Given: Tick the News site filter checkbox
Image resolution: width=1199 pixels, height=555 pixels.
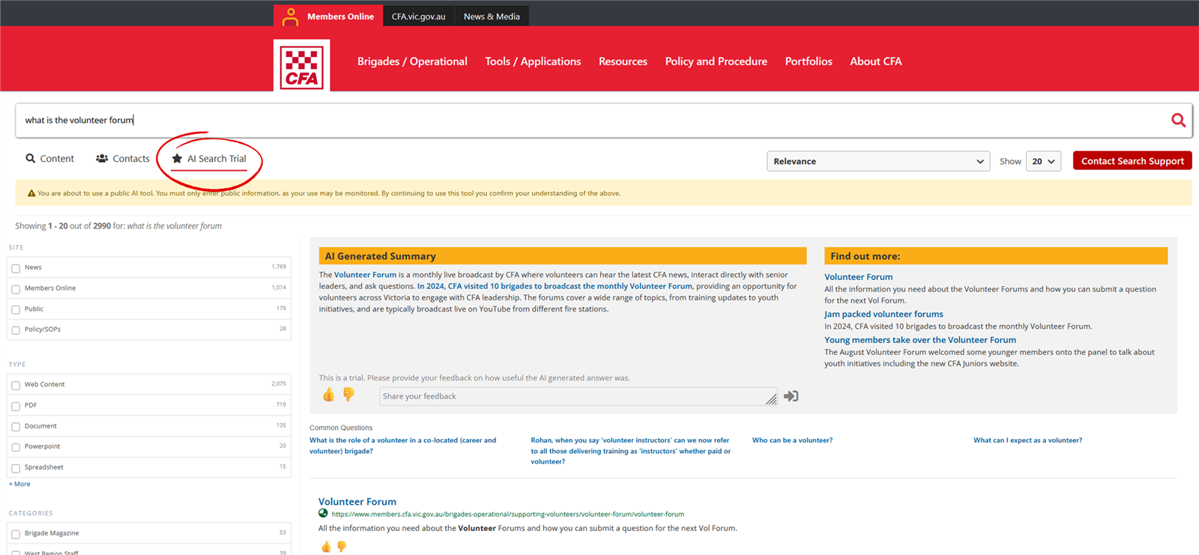Looking at the screenshot, I should tap(16, 268).
